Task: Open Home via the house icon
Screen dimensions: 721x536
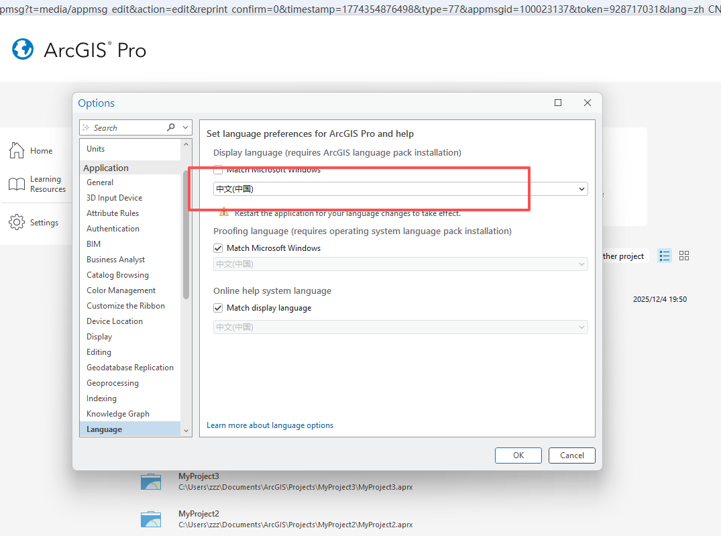Action: [17, 151]
